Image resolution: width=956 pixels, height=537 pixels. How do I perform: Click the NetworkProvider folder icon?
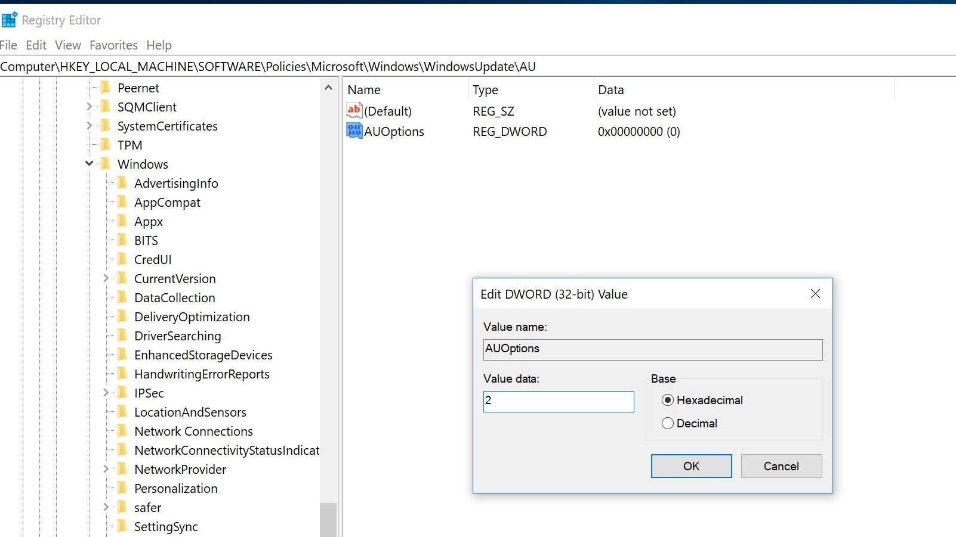pyautogui.click(x=122, y=469)
